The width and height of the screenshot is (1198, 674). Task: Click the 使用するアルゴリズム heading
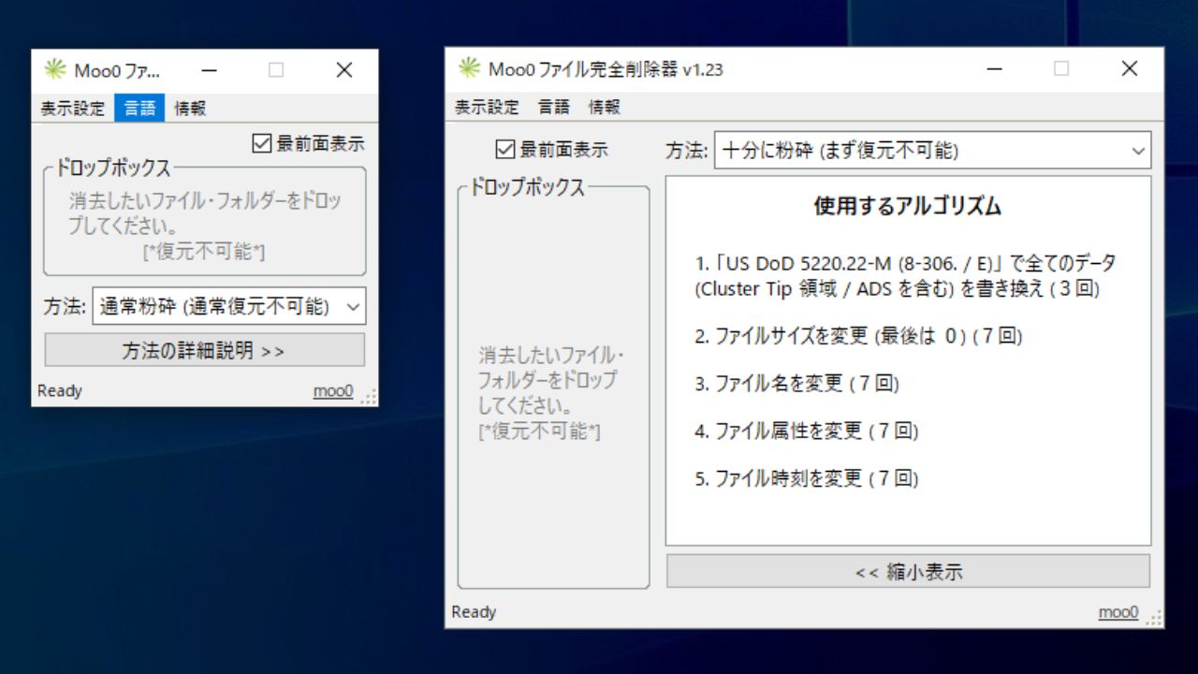click(908, 207)
